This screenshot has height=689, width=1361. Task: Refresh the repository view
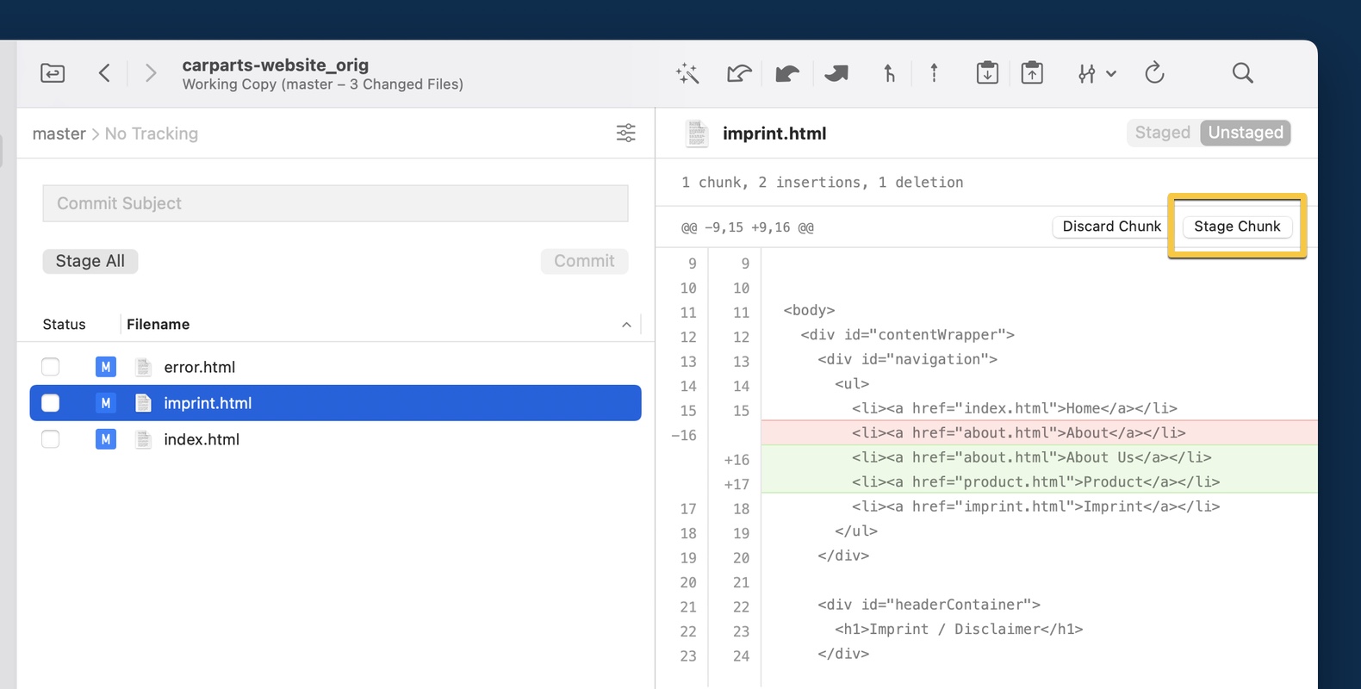(1154, 73)
